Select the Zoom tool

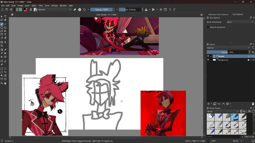click(x=2, y=83)
